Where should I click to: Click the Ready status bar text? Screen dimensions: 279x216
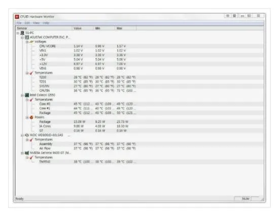(19, 199)
